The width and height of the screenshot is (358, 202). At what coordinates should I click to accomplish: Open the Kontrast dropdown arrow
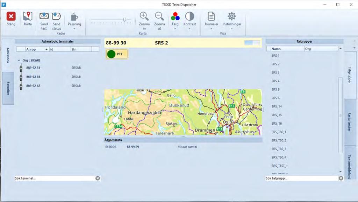(189, 29)
